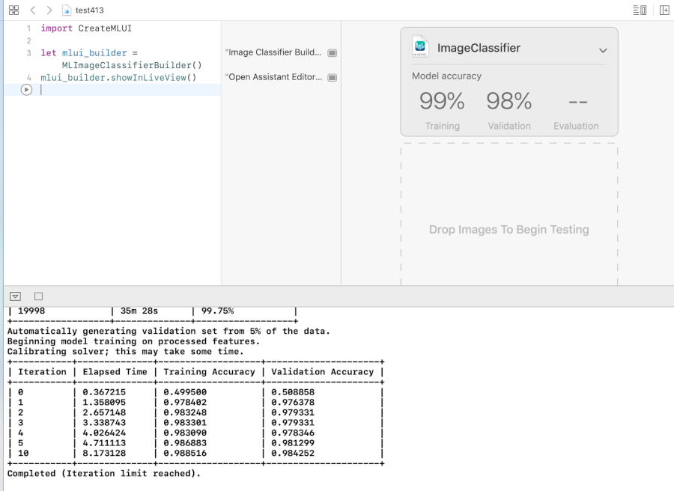The height and width of the screenshot is (491, 674).
Task: Toggle the debug area with the triangle button
Action: coord(15,296)
